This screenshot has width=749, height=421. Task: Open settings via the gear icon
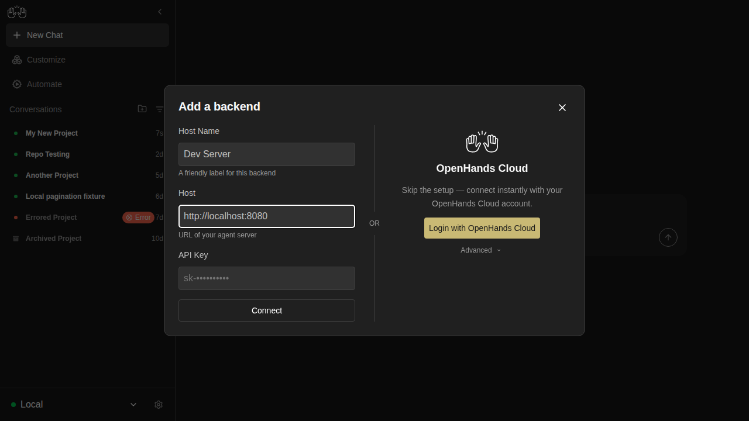pyautogui.click(x=159, y=405)
